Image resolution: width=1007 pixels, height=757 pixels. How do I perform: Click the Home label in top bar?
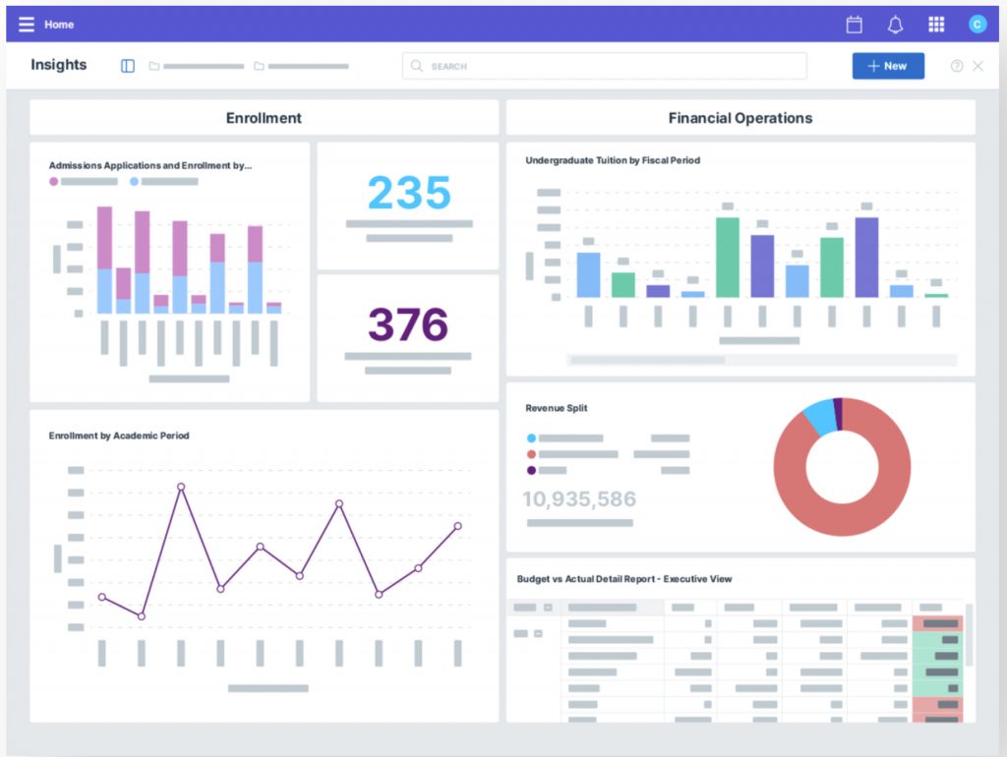[59, 25]
